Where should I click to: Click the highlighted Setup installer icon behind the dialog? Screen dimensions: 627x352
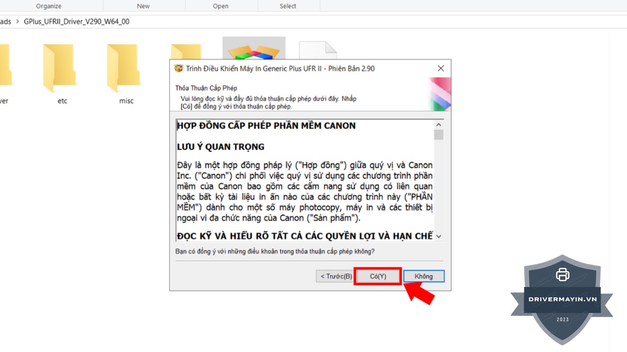pos(254,49)
